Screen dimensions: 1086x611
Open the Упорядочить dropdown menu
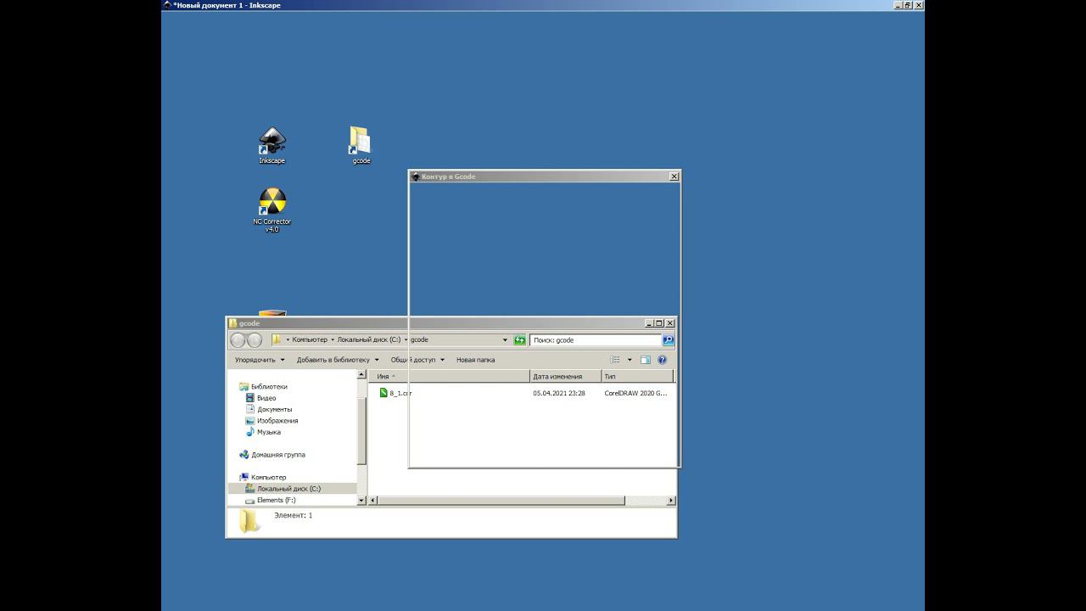click(259, 360)
